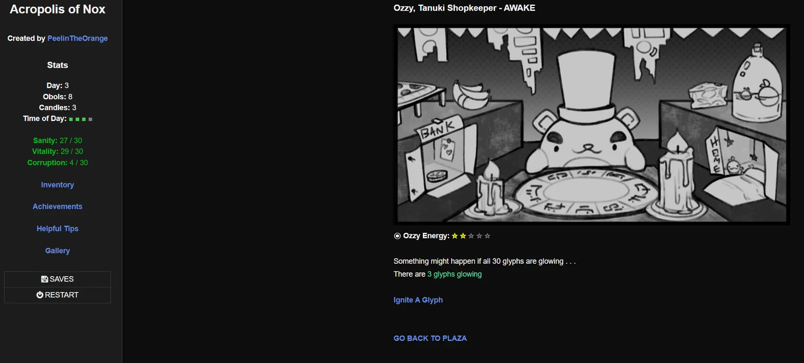Open the Inventory page

coord(57,185)
